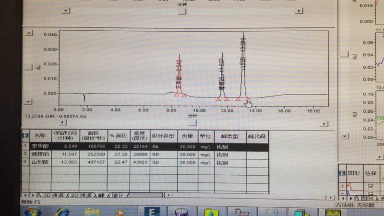Click vertical AU axis slider handle left of chromatogram
The width and height of the screenshot is (384, 216).
coord(29,67)
